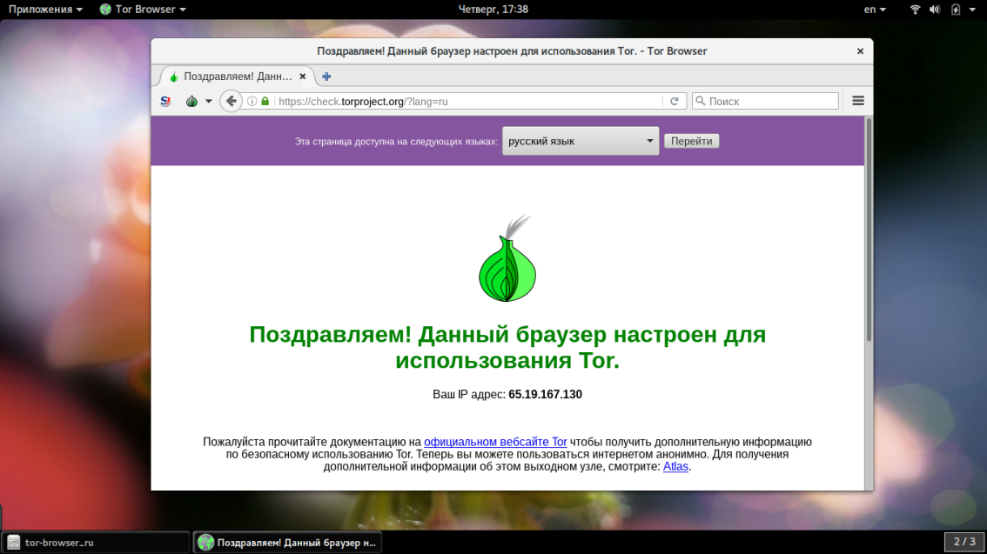Click the Поздравляем! Данный браузер heading
The image size is (987, 554).
[507, 347]
